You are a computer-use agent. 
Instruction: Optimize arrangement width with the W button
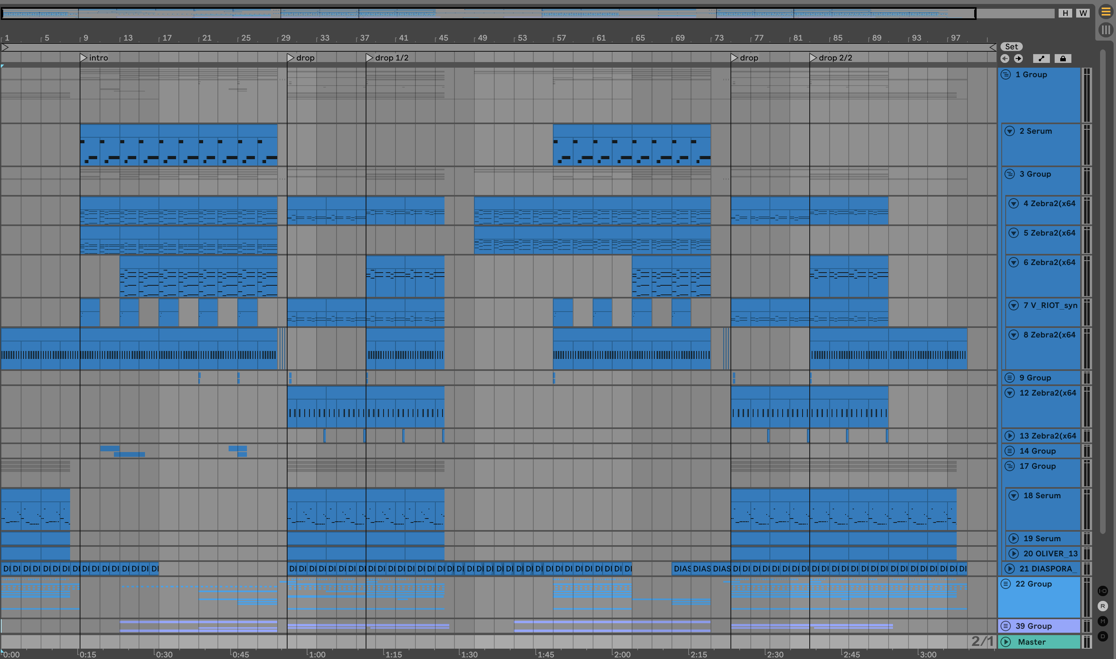(x=1083, y=13)
